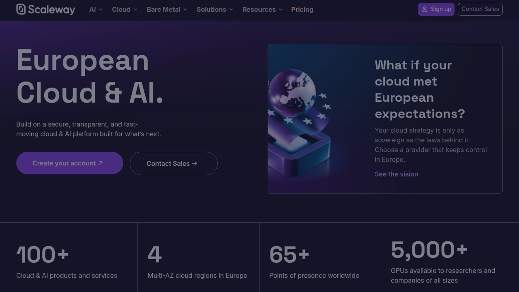
Task: Expand the Cloud menu chevron
Action: point(135,9)
